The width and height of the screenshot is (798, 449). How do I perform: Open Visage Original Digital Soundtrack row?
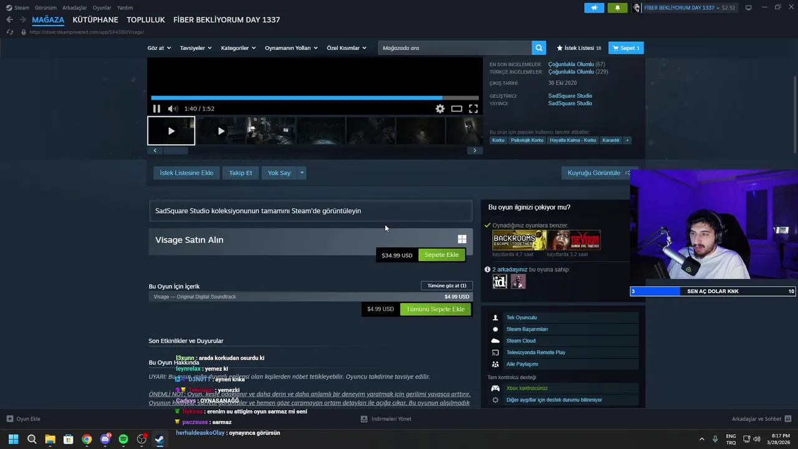pyautogui.click(x=310, y=297)
